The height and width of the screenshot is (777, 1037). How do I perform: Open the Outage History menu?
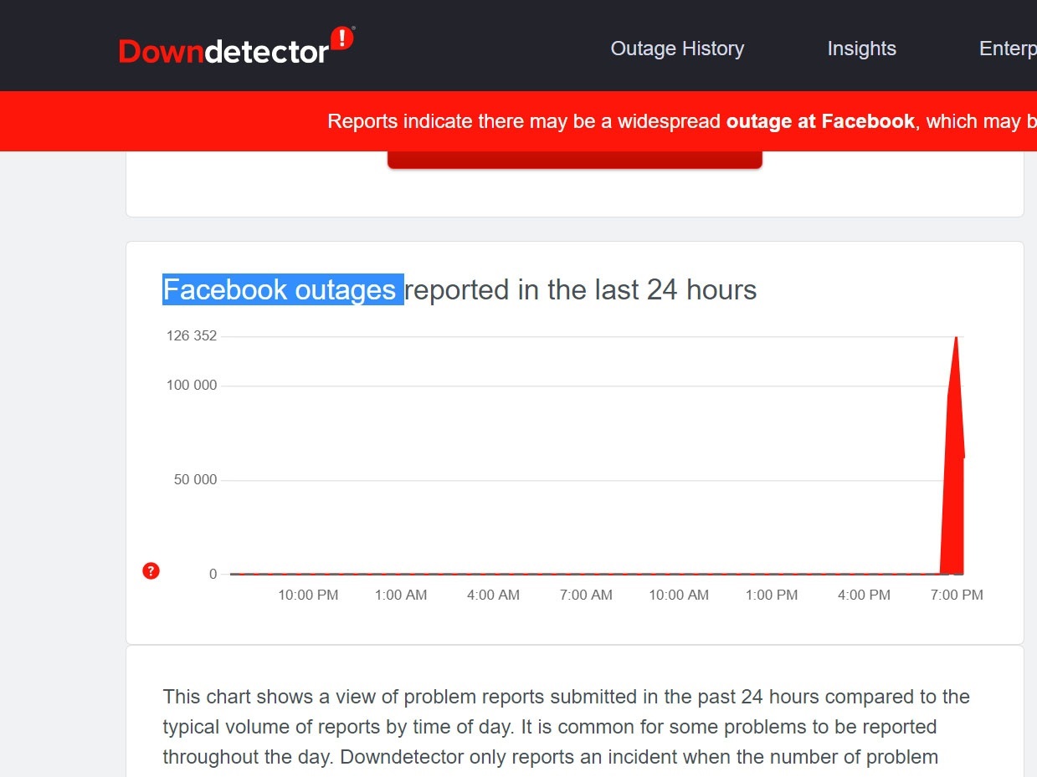coord(677,49)
